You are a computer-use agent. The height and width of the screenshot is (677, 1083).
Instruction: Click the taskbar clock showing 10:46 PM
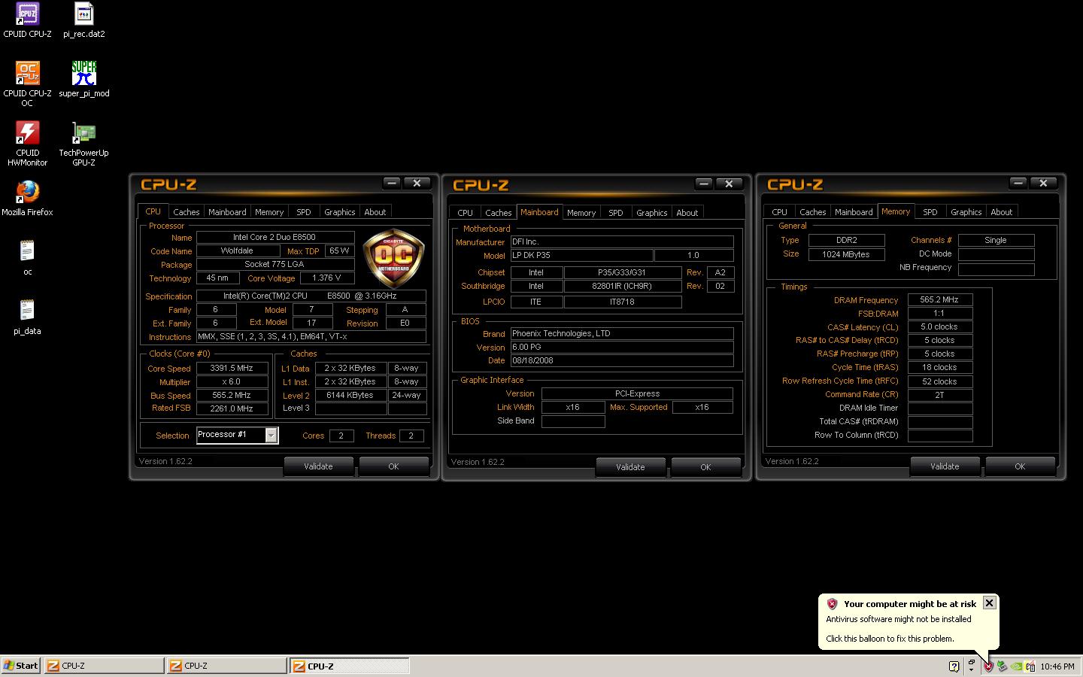pyautogui.click(x=1057, y=666)
